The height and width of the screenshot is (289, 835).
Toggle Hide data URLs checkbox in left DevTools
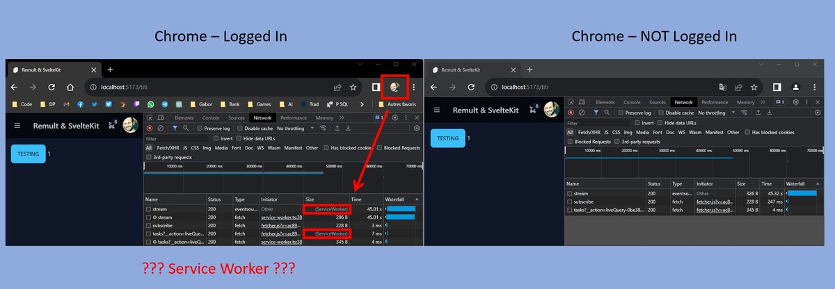(239, 139)
